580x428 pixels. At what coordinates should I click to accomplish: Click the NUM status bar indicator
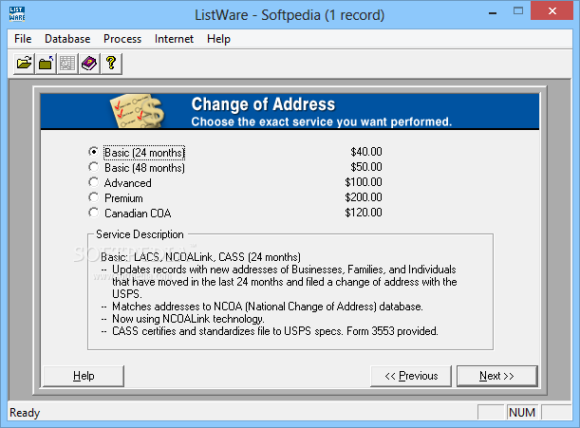tap(522, 413)
